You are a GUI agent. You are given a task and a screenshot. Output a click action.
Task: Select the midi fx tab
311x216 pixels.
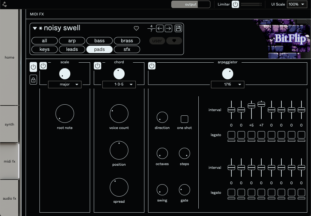[9, 161]
